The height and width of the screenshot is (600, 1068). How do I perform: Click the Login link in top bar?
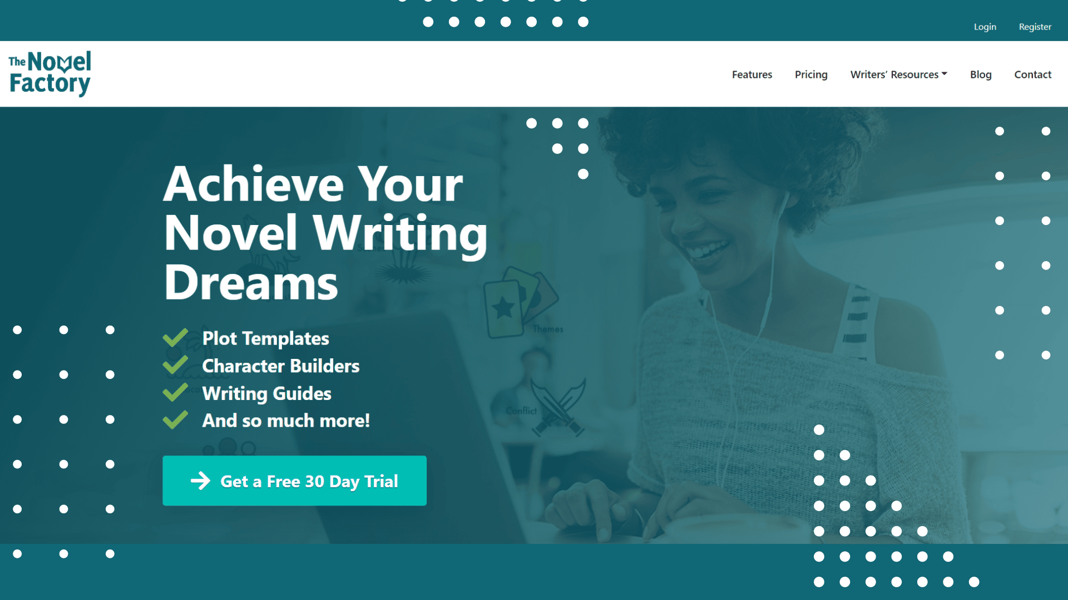(x=983, y=27)
